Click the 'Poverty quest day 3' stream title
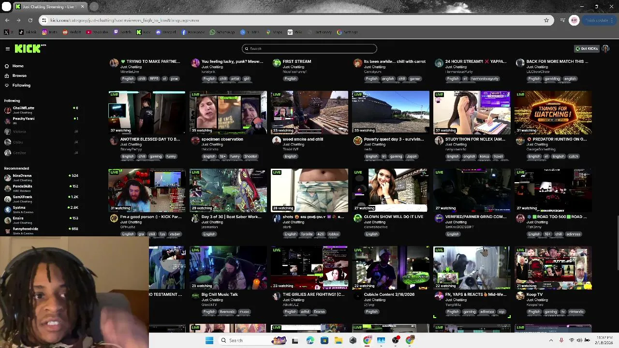This screenshot has height=348, width=619. 395,139
